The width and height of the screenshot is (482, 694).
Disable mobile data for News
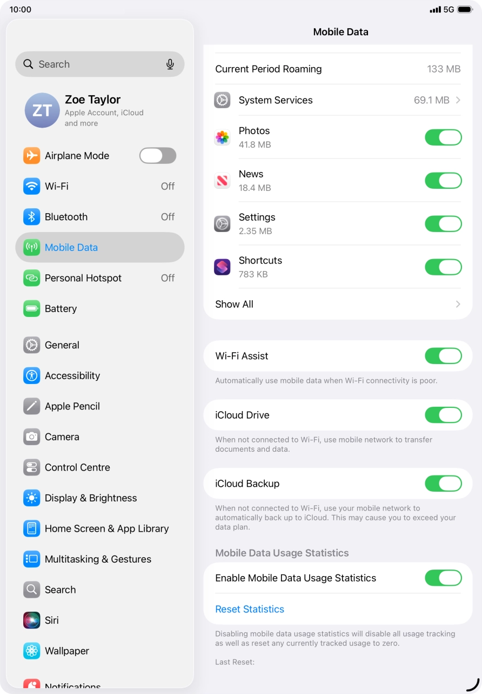coord(443,181)
